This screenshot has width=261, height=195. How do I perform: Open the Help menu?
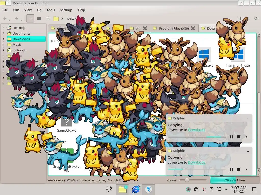(x=81, y=10)
